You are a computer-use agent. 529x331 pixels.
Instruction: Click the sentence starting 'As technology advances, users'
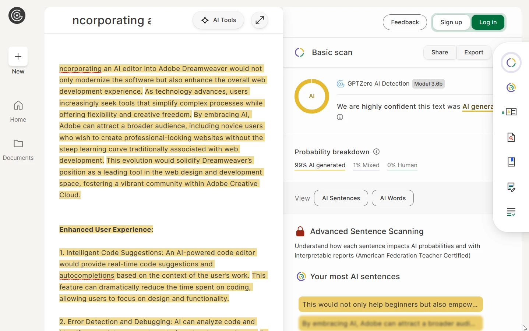click(x=161, y=103)
